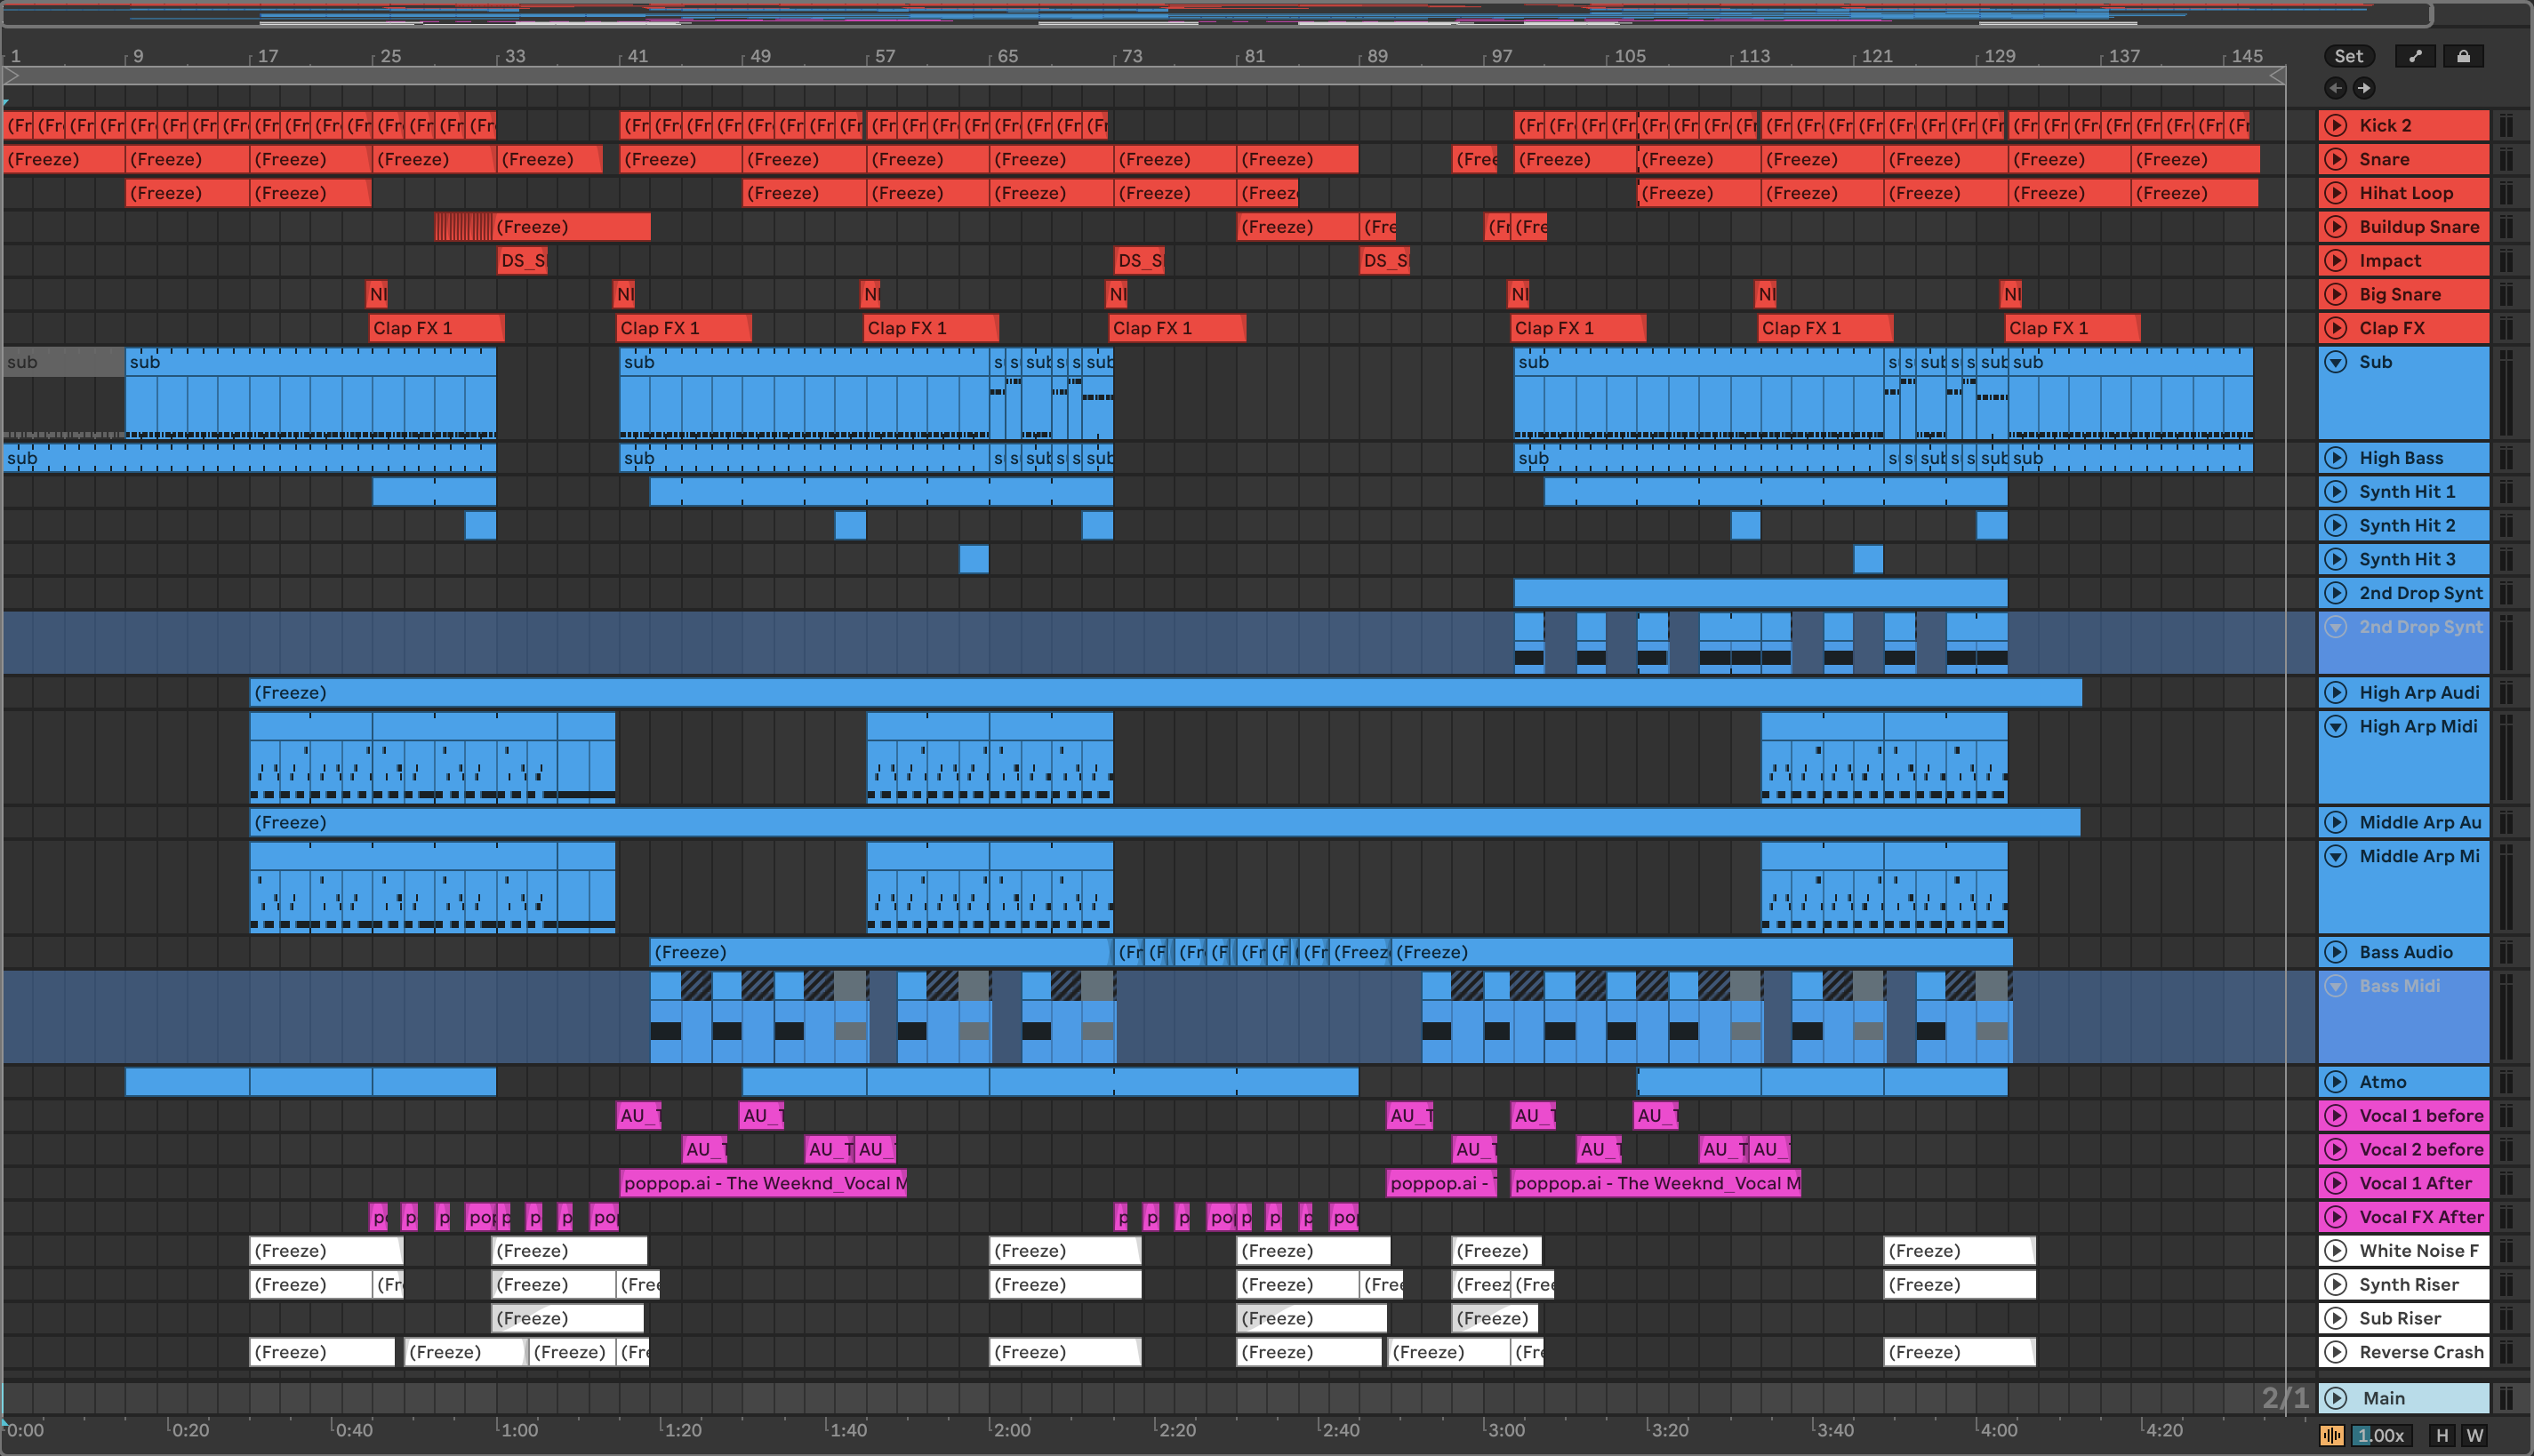Click 3:00 on the bottom time ruler
2534x1456 pixels.
(x=1506, y=1430)
